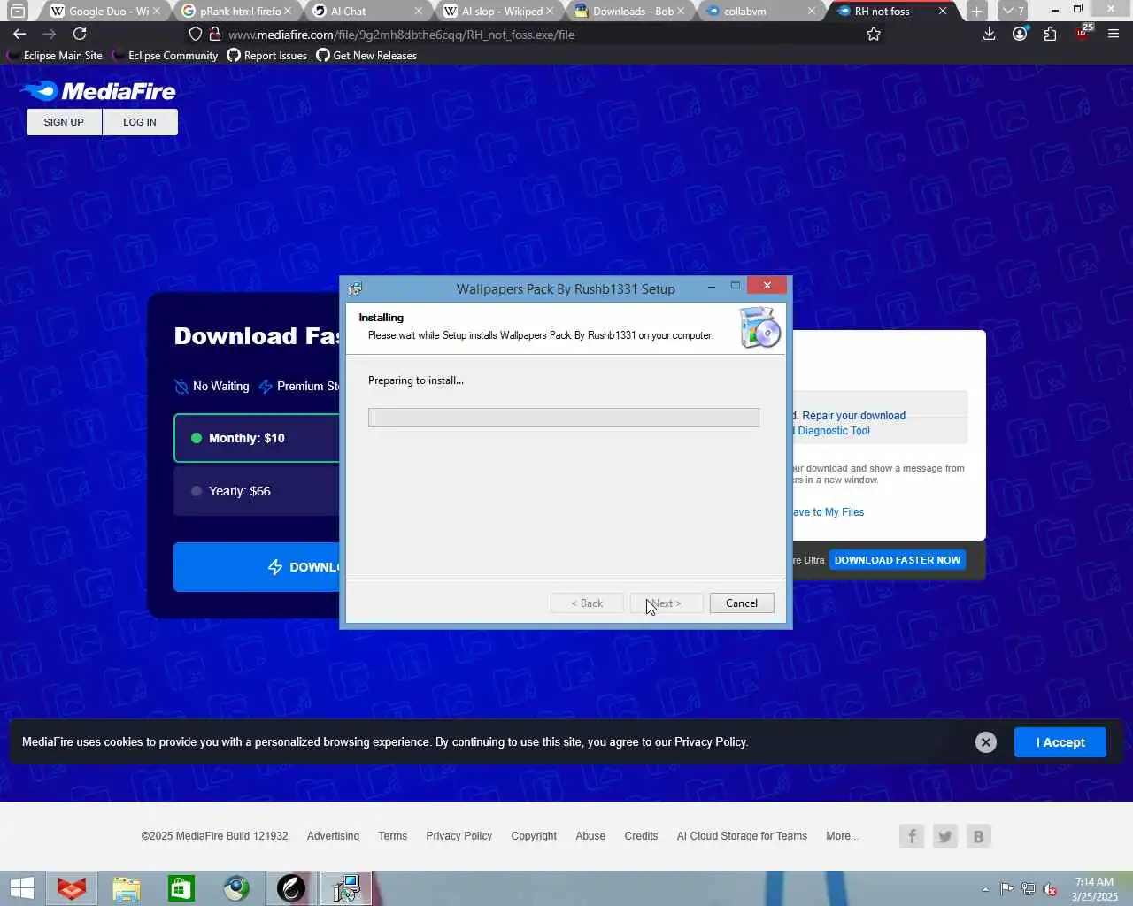This screenshot has width=1133, height=906.
Task: Close the RH not foss tab
Action: pos(943,12)
